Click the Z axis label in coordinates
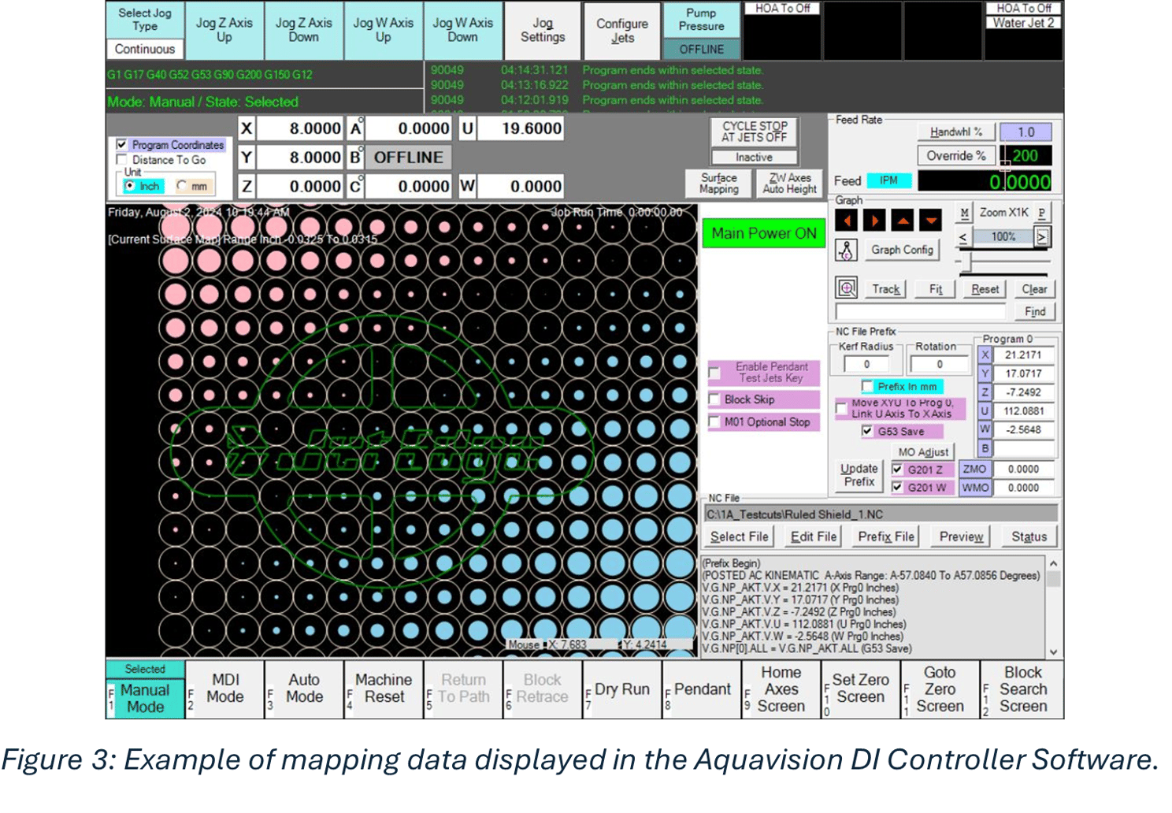The image size is (1172, 813). (x=247, y=187)
